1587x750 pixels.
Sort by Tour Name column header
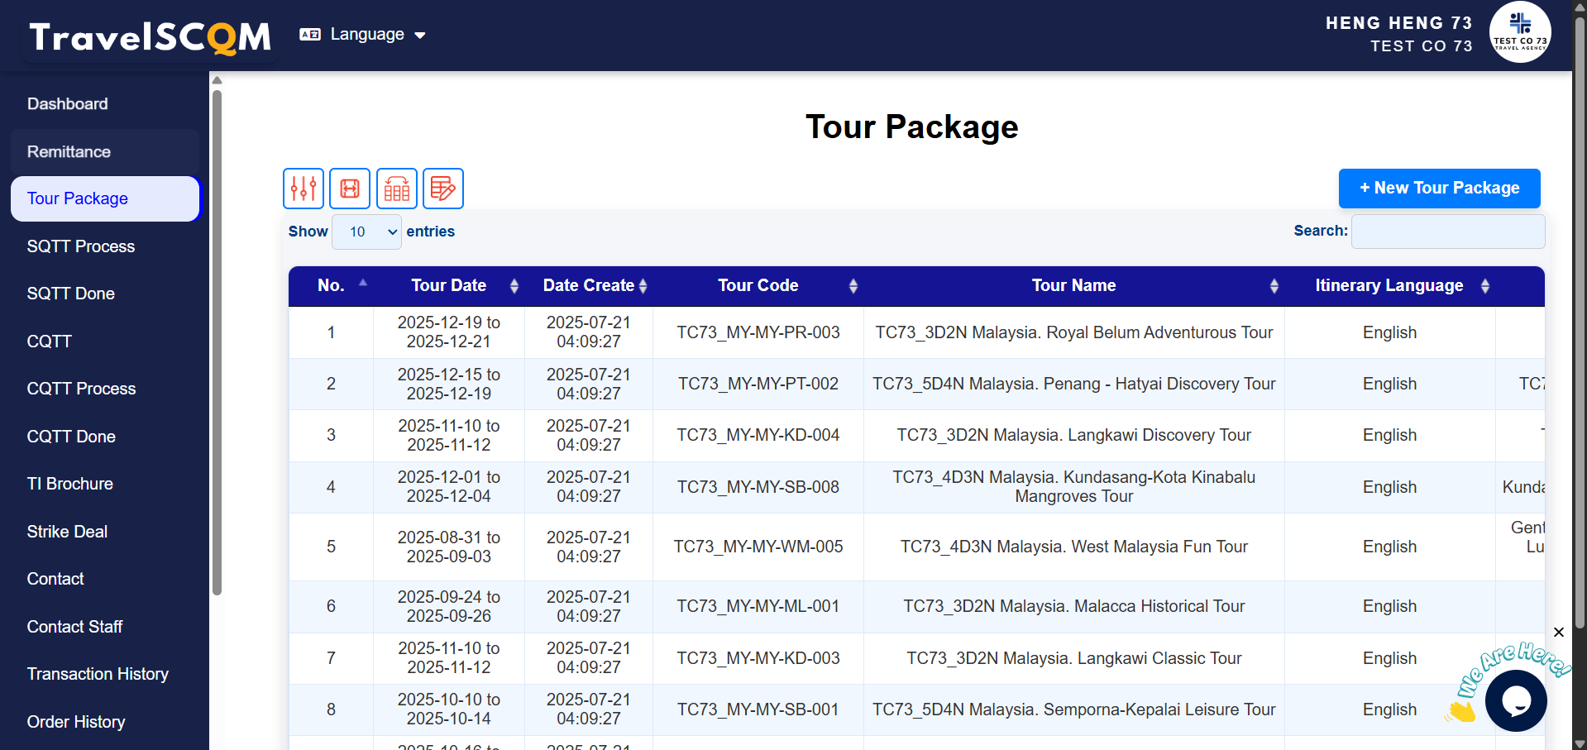point(1073,285)
